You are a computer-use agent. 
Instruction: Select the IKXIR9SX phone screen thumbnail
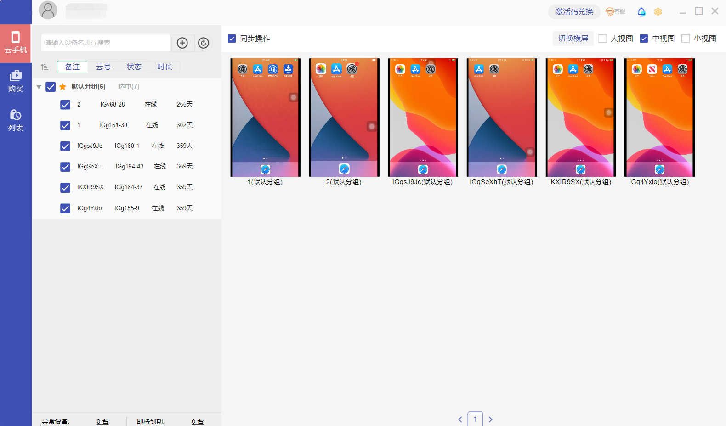click(580, 118)
